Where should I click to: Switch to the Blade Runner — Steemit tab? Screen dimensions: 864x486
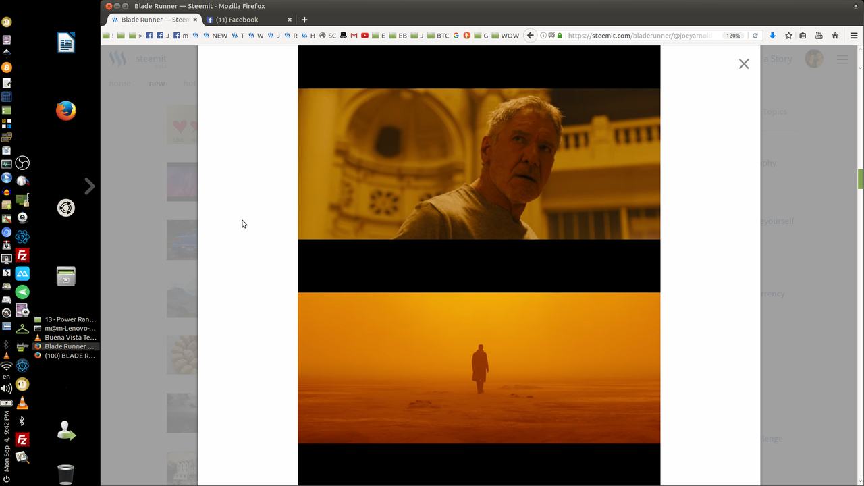click(153, 20)
